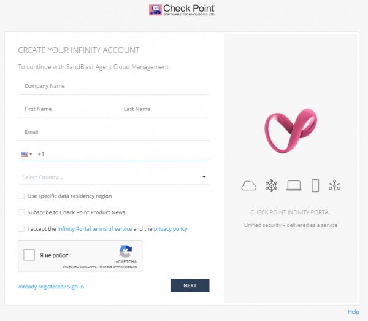368x321 pixels.
Task: Click Already registered? Sign In link
Action: point(51,287)
